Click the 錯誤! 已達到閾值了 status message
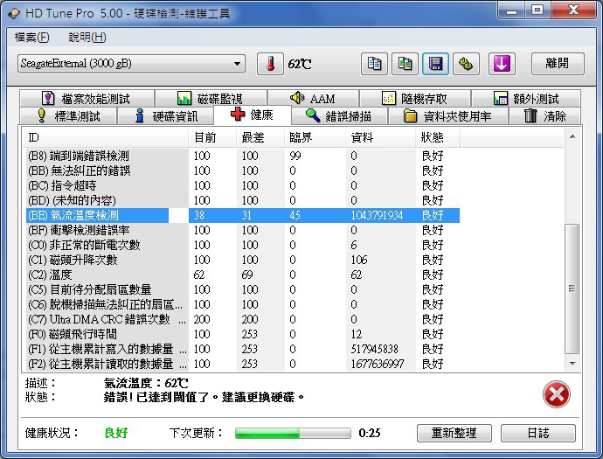 [204, 397]
